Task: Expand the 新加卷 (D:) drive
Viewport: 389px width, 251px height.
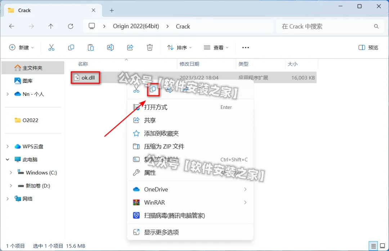Action: click(11, 186)
